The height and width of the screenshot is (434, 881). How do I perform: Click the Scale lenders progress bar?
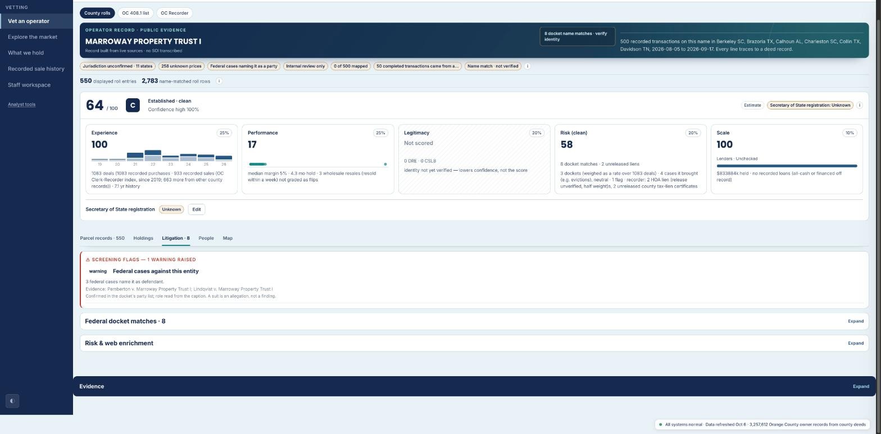point(787,166)
